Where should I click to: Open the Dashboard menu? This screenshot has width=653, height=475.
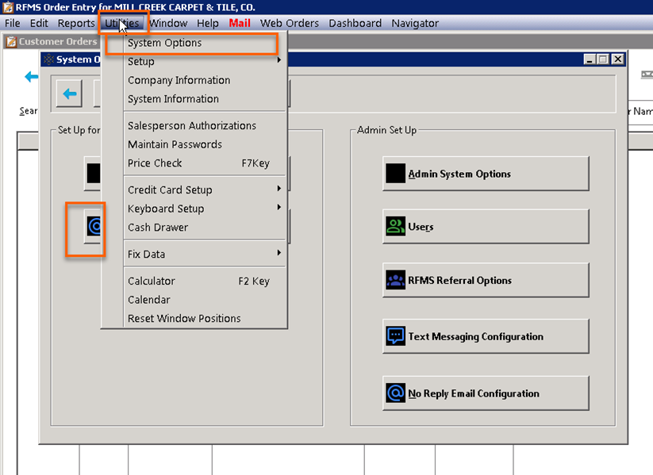pos(355,23)
